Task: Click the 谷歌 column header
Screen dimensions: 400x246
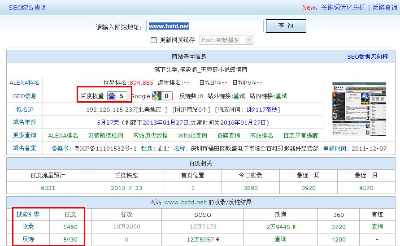Action: pos(126,214)
